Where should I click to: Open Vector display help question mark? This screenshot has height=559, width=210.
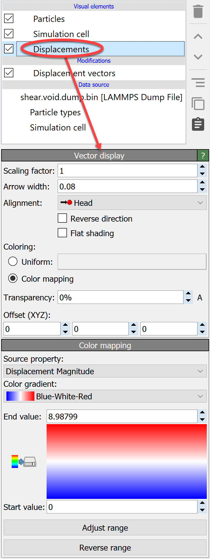[203, 156]
